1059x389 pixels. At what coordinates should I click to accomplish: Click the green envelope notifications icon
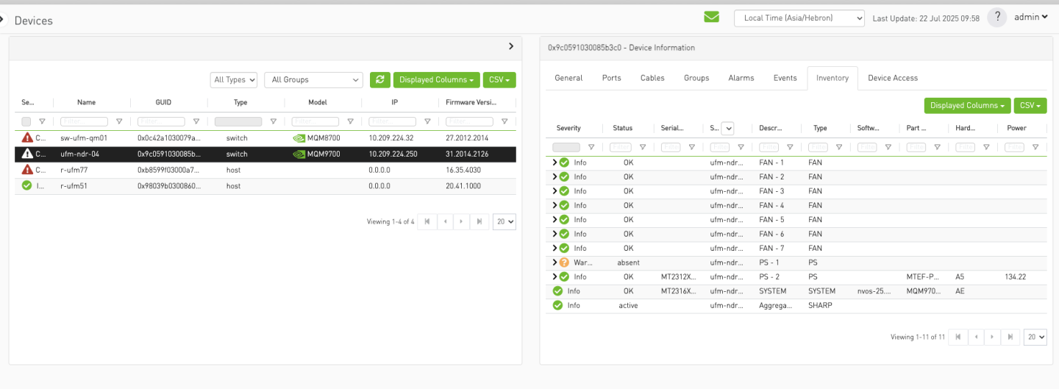[x=711, y=17]
